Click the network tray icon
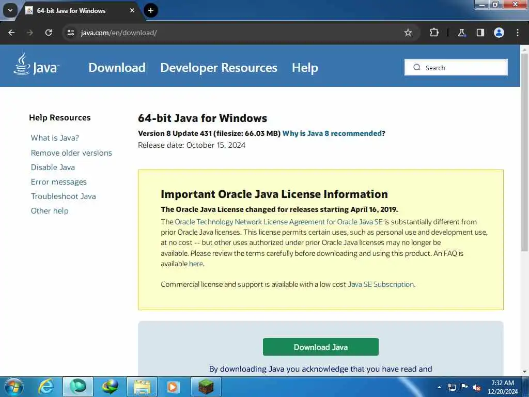The width and height of the screenshot is (529, 397). coord(452,387)
